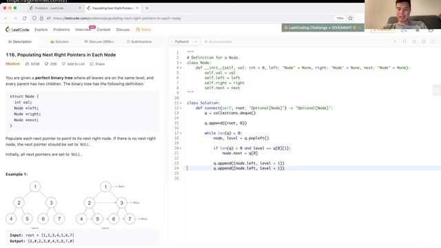Open the locked Solution tab
This screenshot has height=248, width=441.
coord(59,41)
